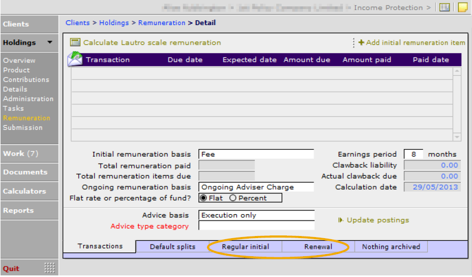Click the dotted grid icon beside Quit
The height and width of the screenshot is (277, 472).
click(x=50, y=267)
